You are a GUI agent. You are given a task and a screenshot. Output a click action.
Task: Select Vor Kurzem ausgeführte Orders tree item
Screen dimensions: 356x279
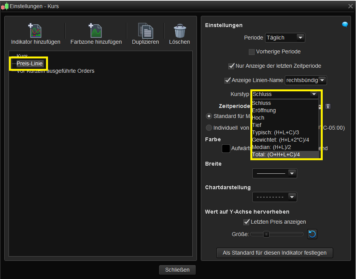point(56,71)
